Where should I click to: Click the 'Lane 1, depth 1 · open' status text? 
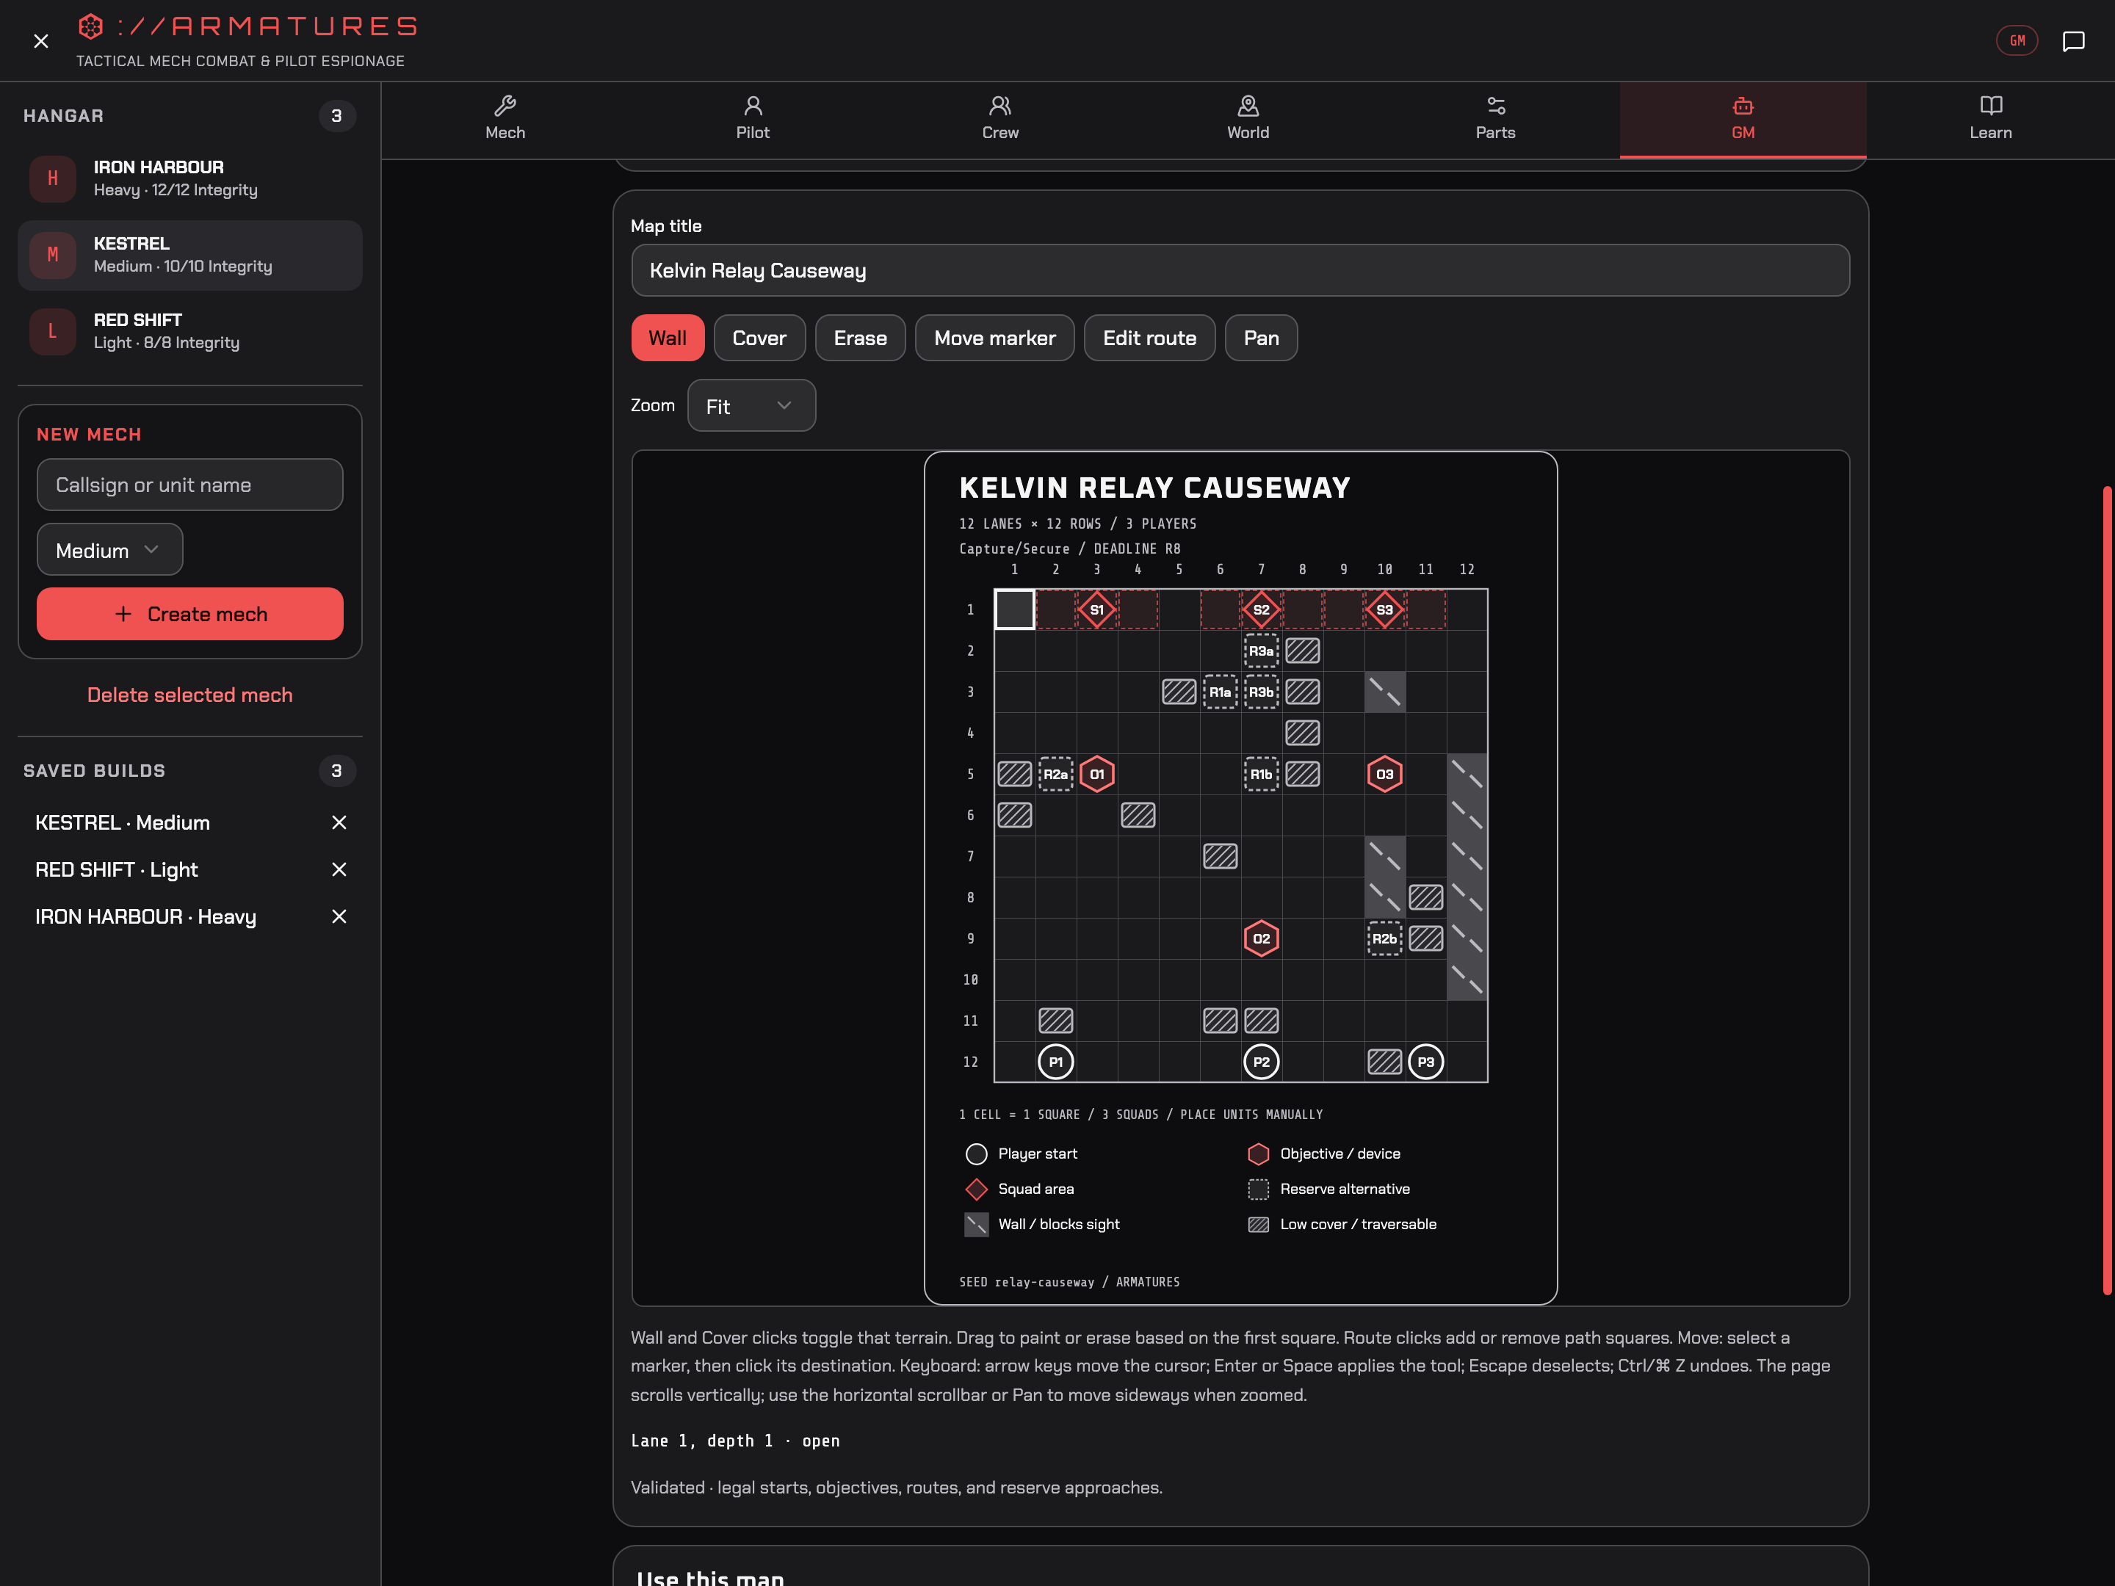735,1441
